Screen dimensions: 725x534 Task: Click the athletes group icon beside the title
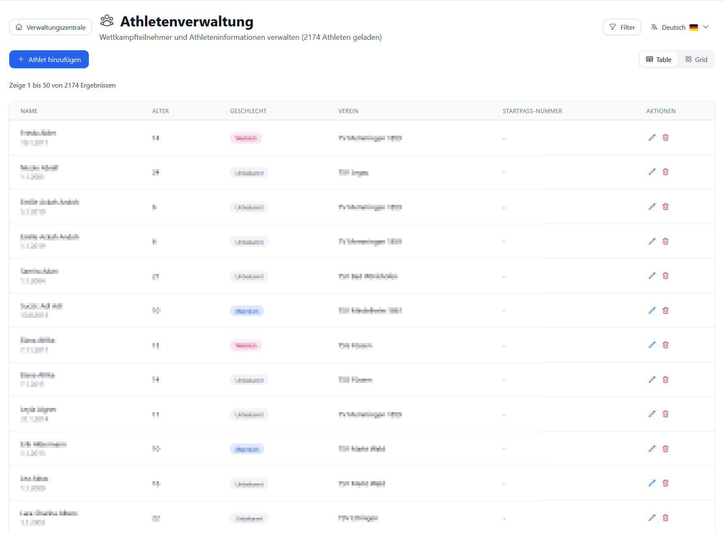pos(107,21)
